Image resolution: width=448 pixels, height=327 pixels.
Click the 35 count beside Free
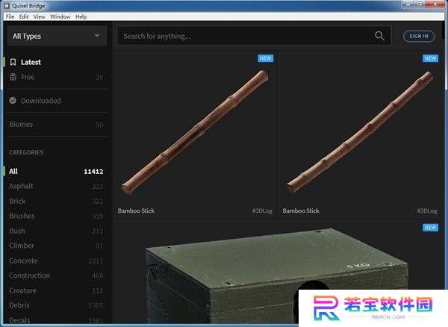point(99,78)
